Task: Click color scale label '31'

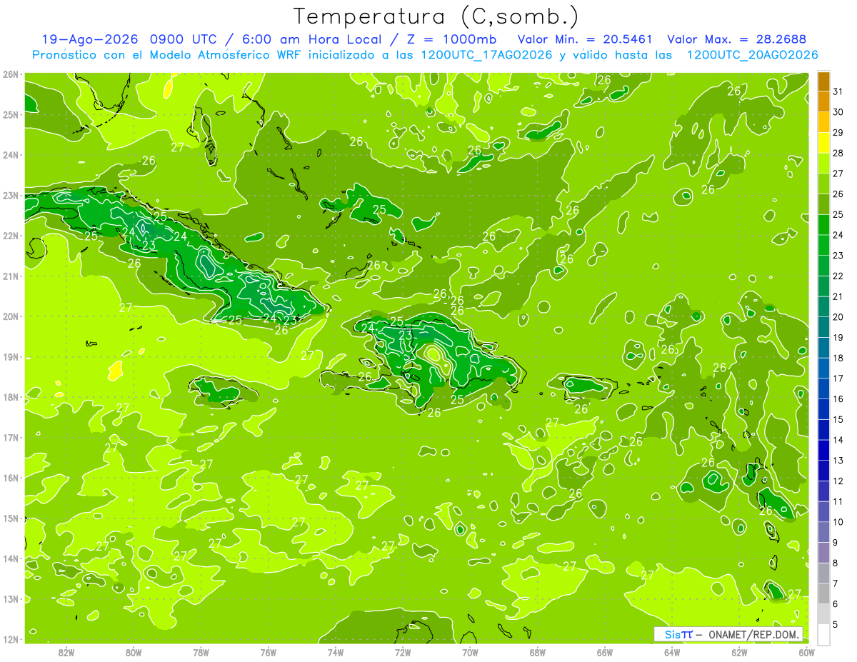Action: coord(838,91)
